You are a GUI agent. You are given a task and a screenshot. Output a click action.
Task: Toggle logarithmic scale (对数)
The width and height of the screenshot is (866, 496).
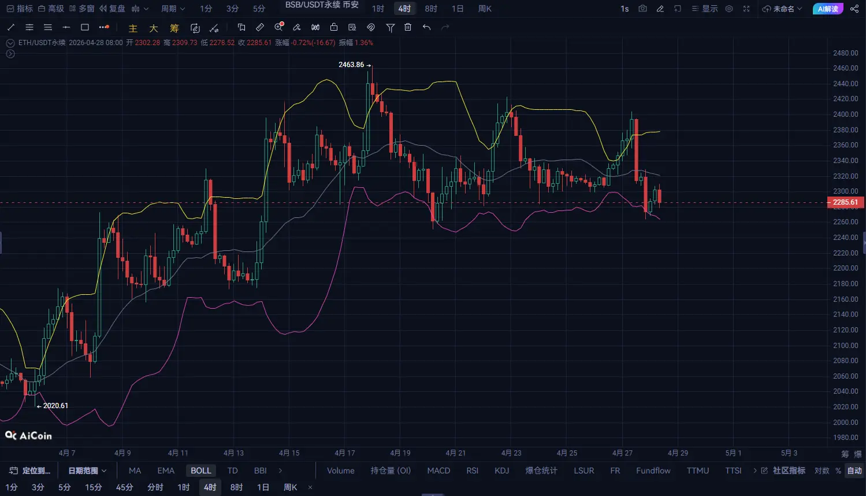[x=822, y=471]
